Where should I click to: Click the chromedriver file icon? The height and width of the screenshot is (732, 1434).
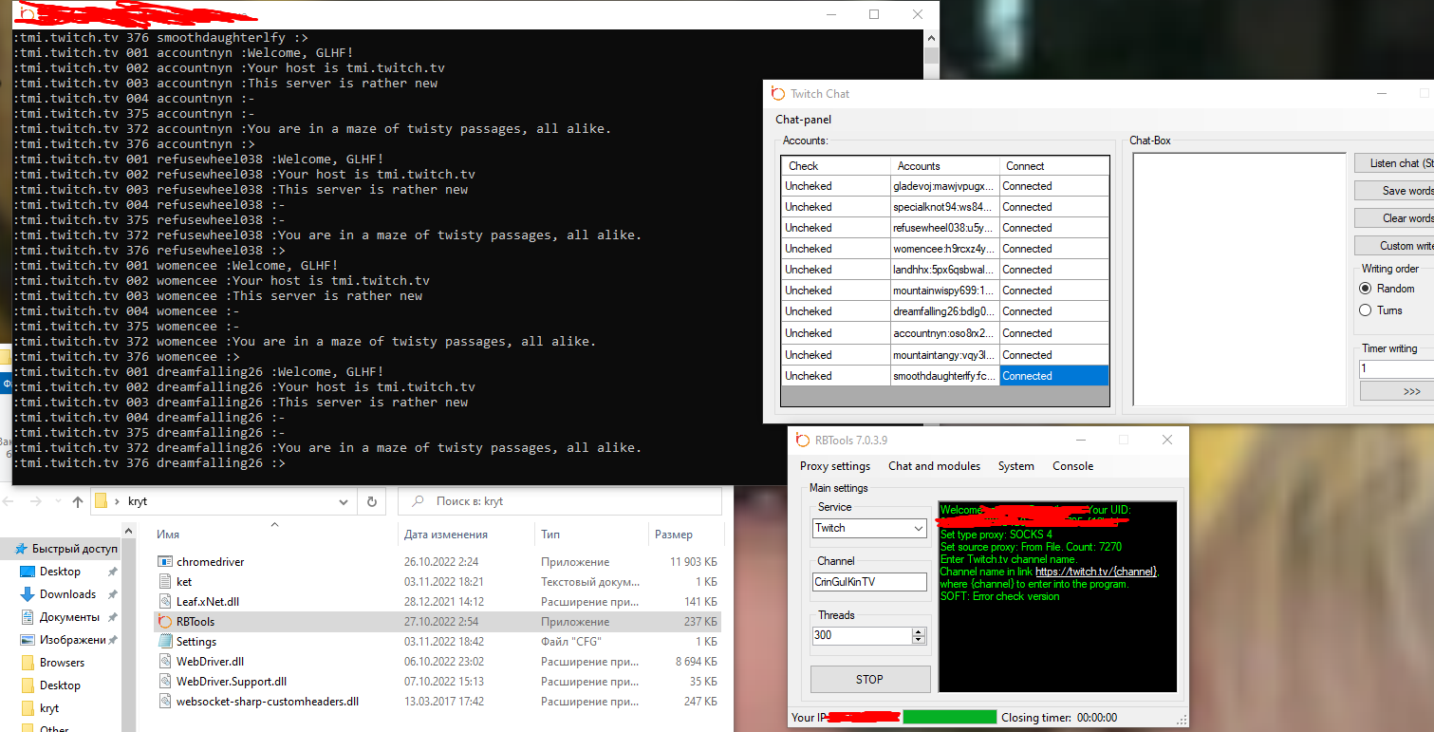point(165,562)
